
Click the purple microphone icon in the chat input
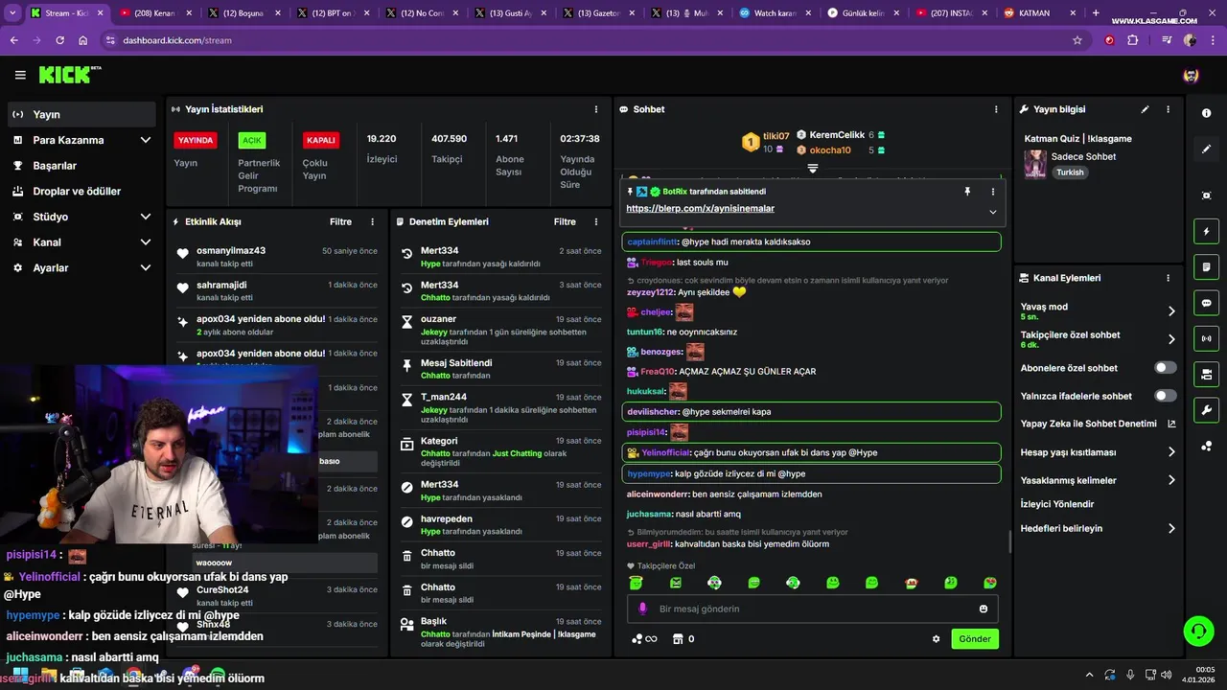tap(642, 609)
